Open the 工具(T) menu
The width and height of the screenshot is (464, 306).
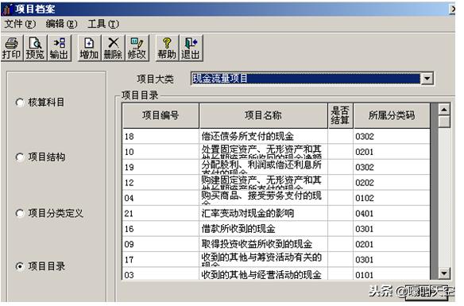pyautogui.click(x=103, y=24)
